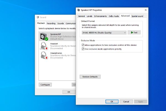Click the Test button
Screen dimensions: 166x111
pyautogui.click(x=134, y=32)
